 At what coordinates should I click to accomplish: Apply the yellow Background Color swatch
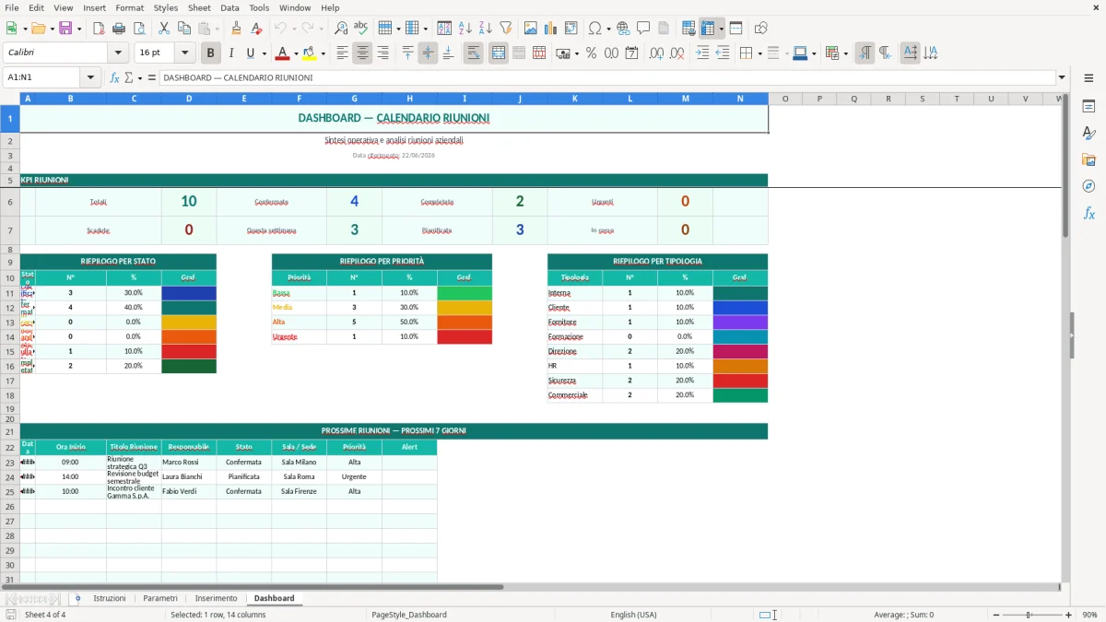tap(310, 53)
